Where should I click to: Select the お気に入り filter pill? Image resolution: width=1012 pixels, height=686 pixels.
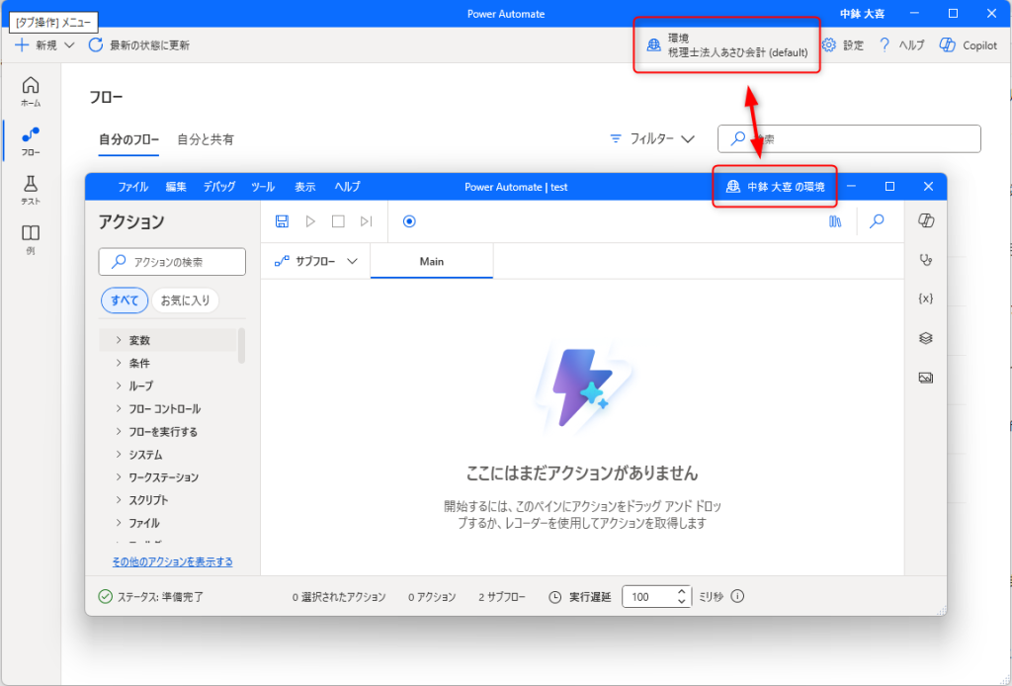[x=185, y=300]
